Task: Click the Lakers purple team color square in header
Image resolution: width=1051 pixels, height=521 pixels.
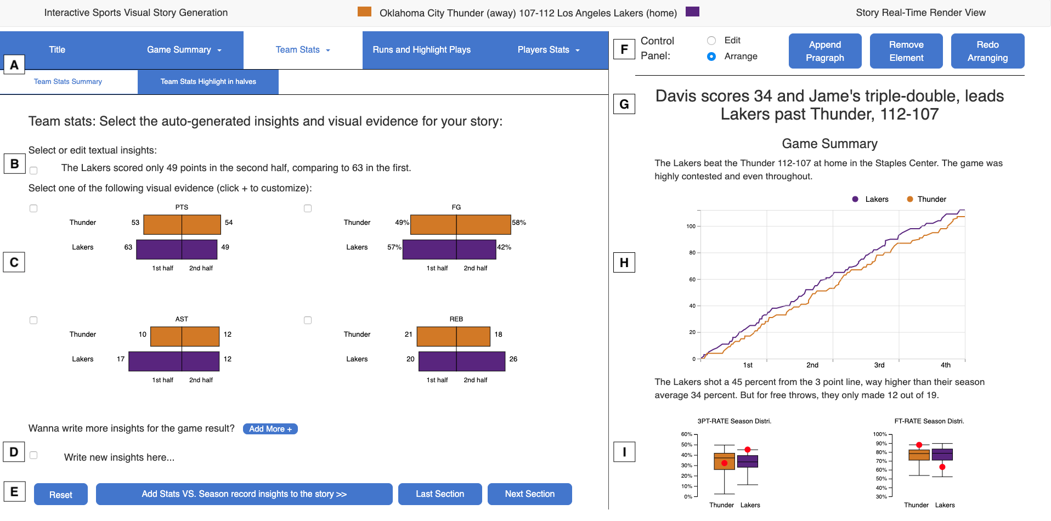Action: pyautogui.click(x=692, y=12)
